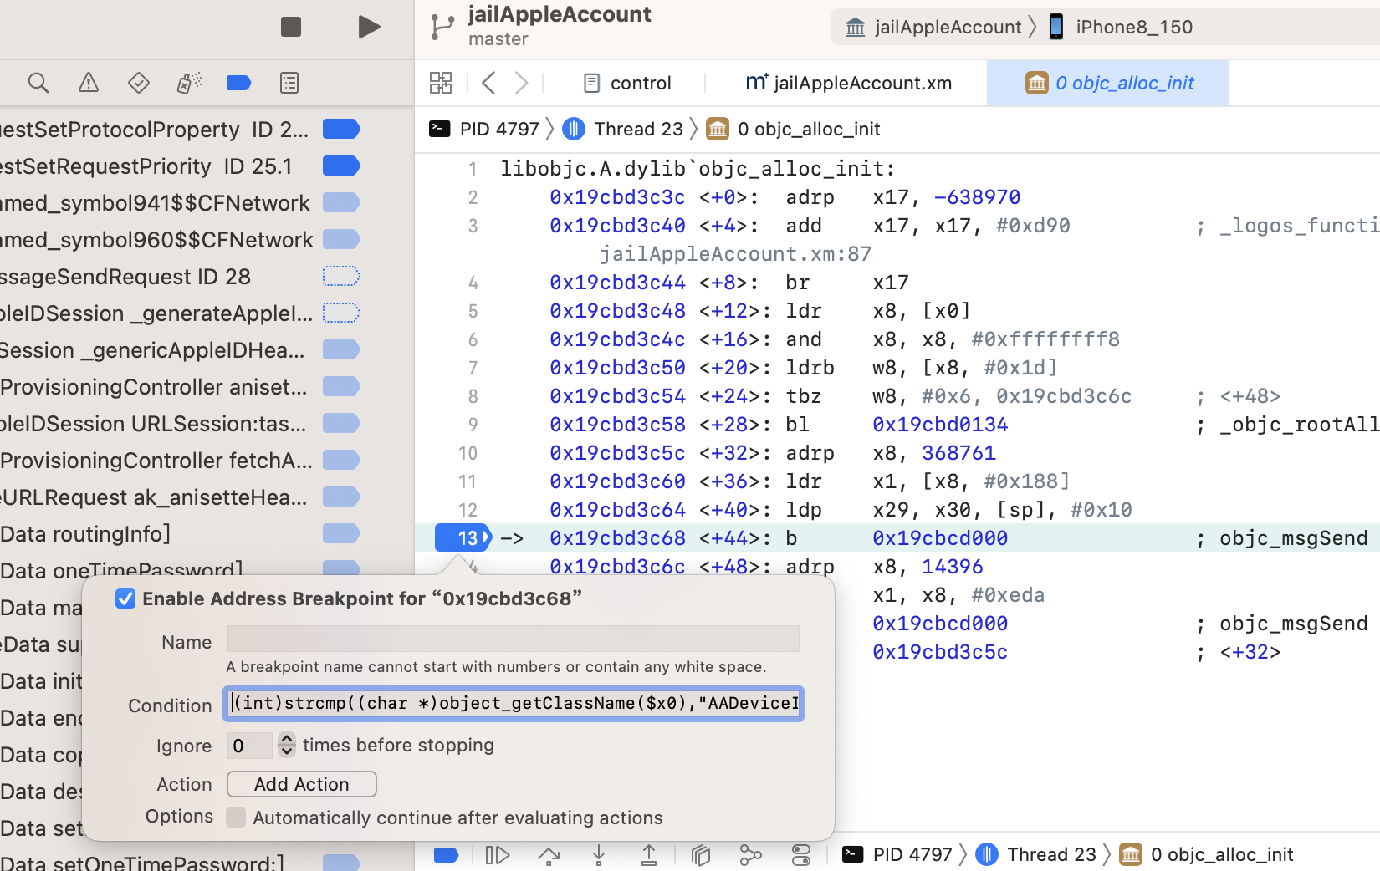Stop the running process

point(291,27)
